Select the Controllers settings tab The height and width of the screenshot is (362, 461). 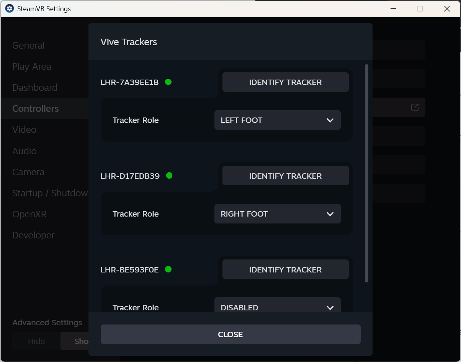44,109
